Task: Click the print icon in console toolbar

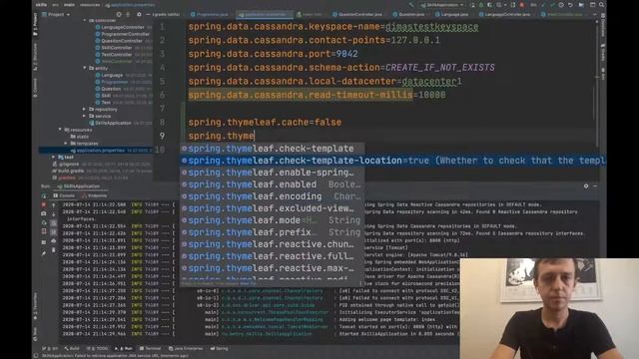Action: pos(53,241)
